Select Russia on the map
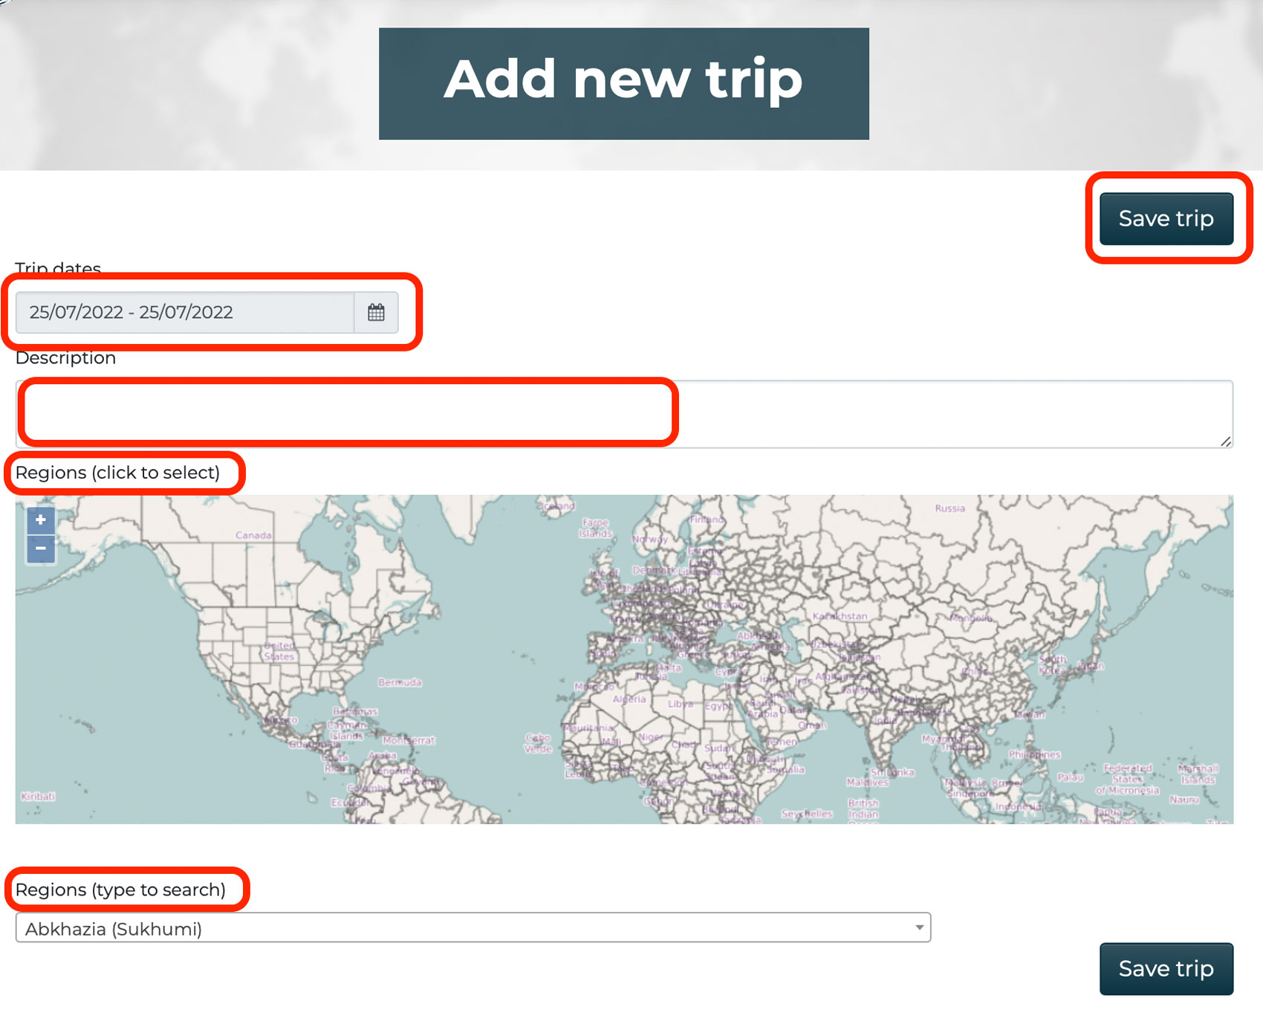This screenshot has width=1263, height=1010. [x=949, y=509]
